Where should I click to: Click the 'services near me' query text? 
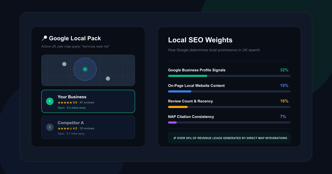[96, 46]
